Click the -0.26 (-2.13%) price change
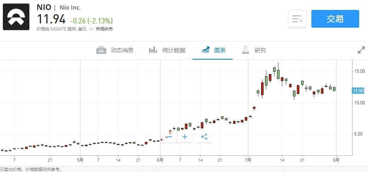Screen dimensions: 367x172 (x=91, y=21)
